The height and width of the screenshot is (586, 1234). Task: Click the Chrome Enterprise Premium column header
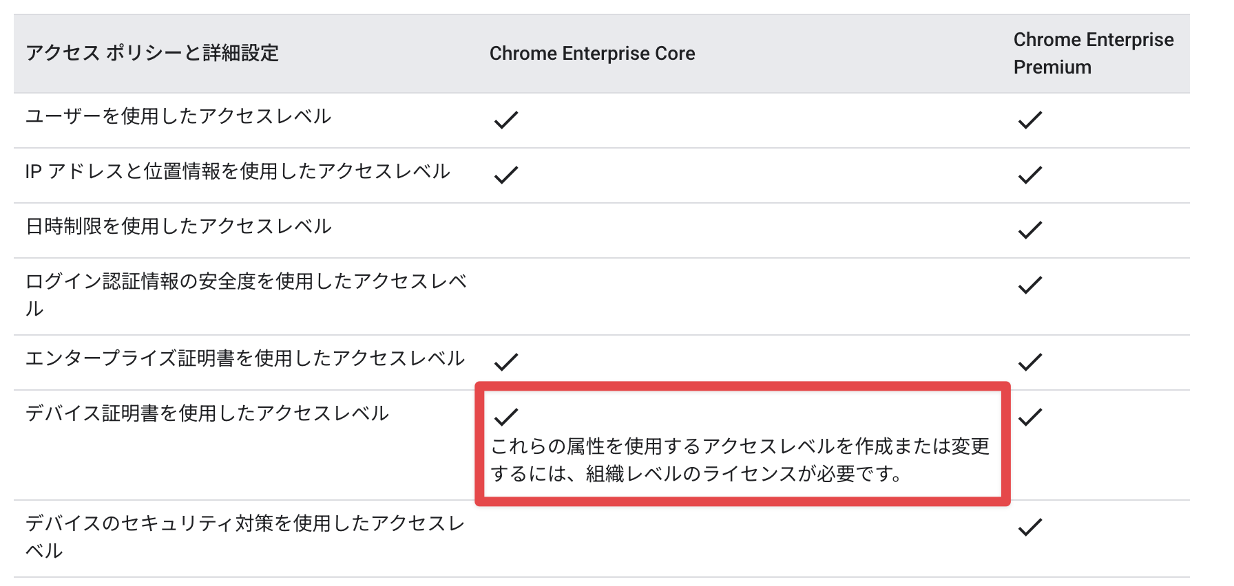coord(1094,53)
